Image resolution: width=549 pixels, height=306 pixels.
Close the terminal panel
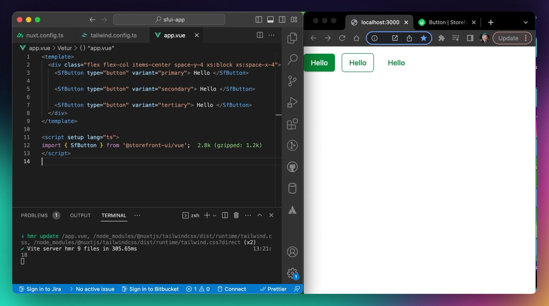click(271, 215)
